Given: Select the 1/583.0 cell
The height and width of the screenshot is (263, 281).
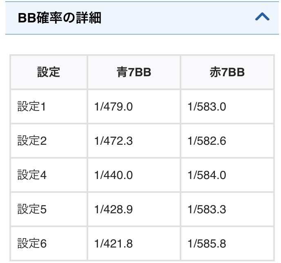Looking at the screenshot, I should [x=227, y=106].
